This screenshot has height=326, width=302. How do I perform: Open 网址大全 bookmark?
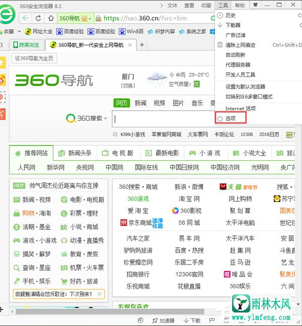click(39, 31)
